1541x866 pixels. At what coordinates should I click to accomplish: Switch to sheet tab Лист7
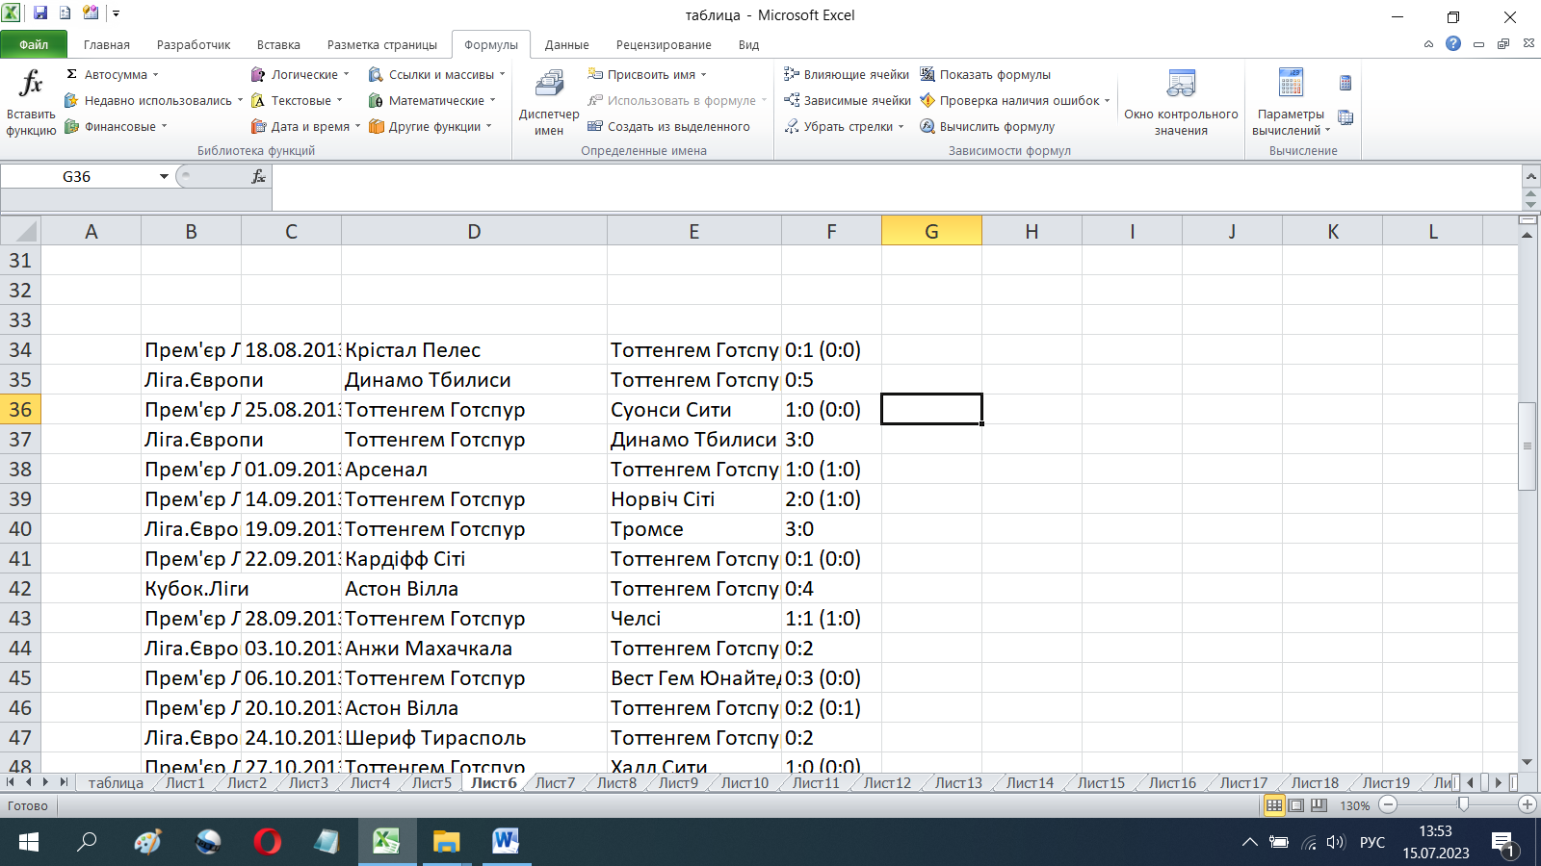pos(555,783)
